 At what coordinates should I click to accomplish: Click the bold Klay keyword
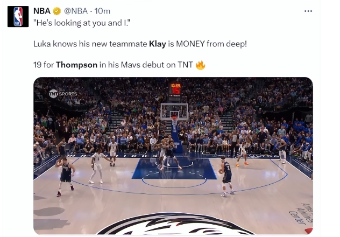coord(158,44)
